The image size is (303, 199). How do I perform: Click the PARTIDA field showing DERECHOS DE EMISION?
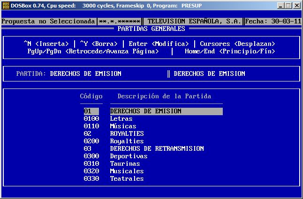[x=85, y=74]
